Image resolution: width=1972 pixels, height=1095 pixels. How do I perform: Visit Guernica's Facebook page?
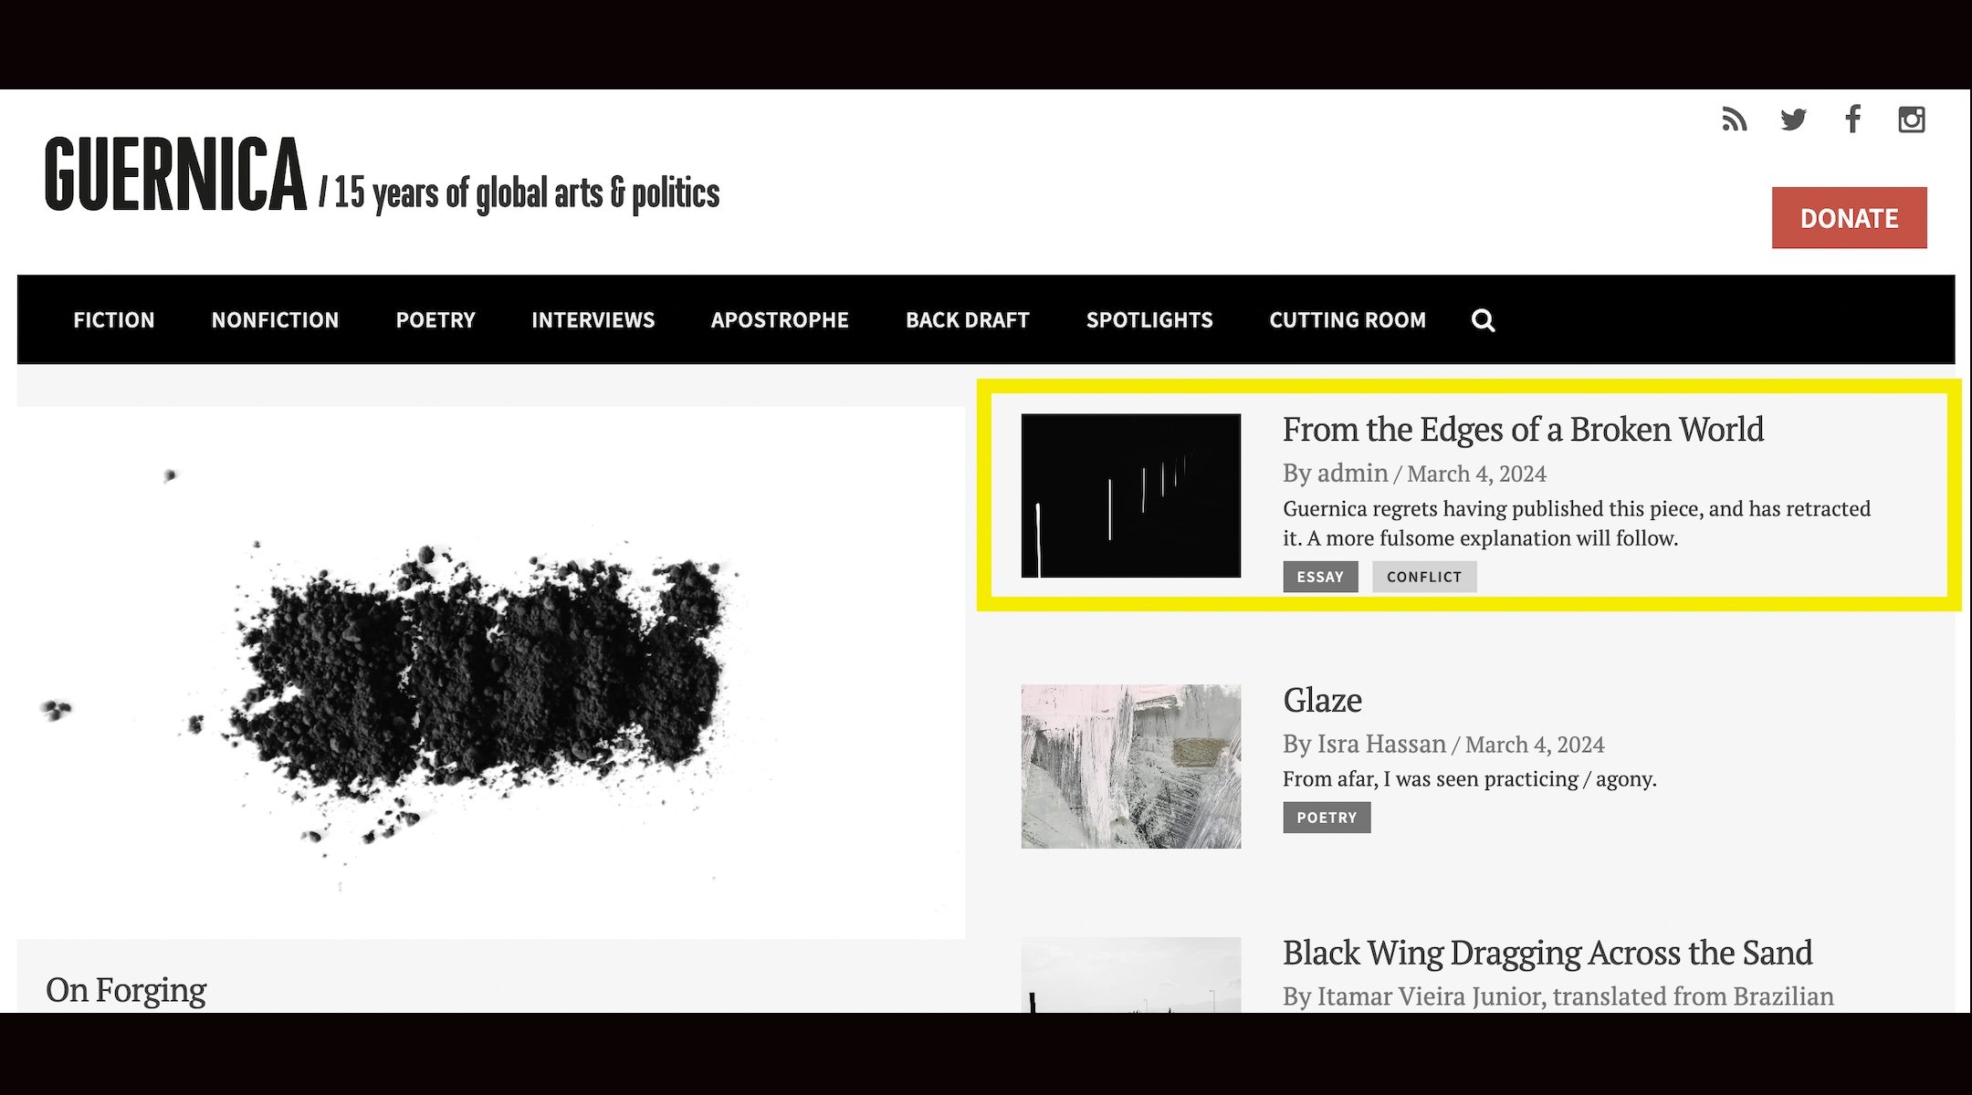coord(1852,120)
